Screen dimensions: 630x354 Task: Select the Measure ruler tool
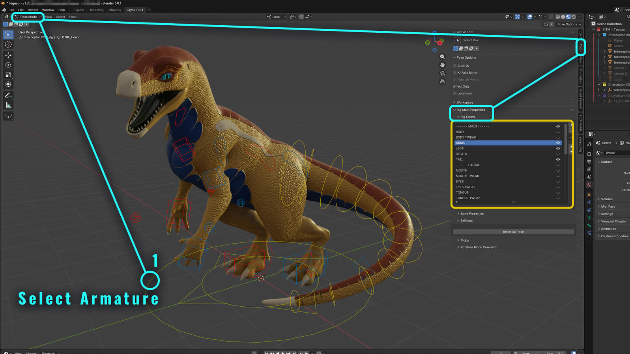8,105
